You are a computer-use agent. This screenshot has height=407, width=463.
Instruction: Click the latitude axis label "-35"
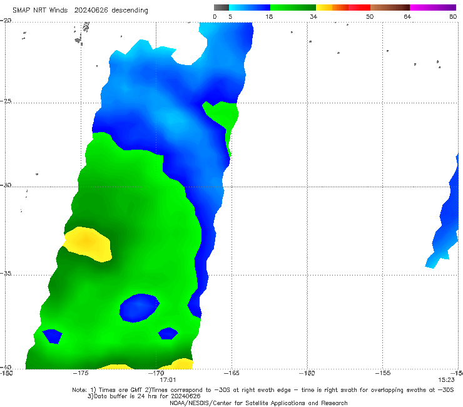coord(6,273)
